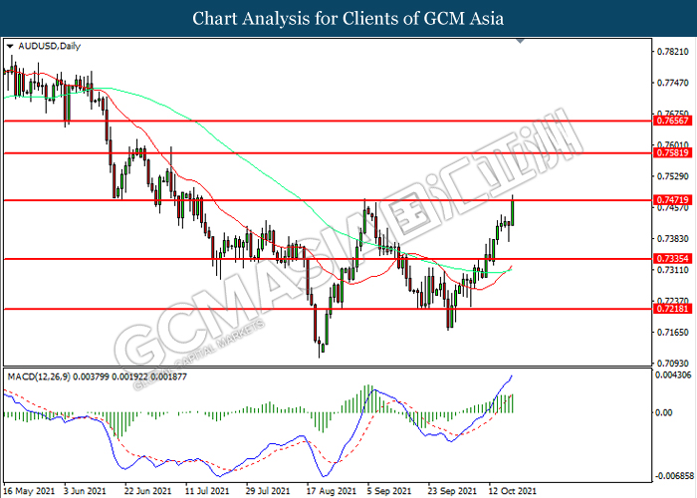Viewport: 697px width, 498px height.
Task: Click the latest green candlestick near 0.74719
Action: point(513,212)
